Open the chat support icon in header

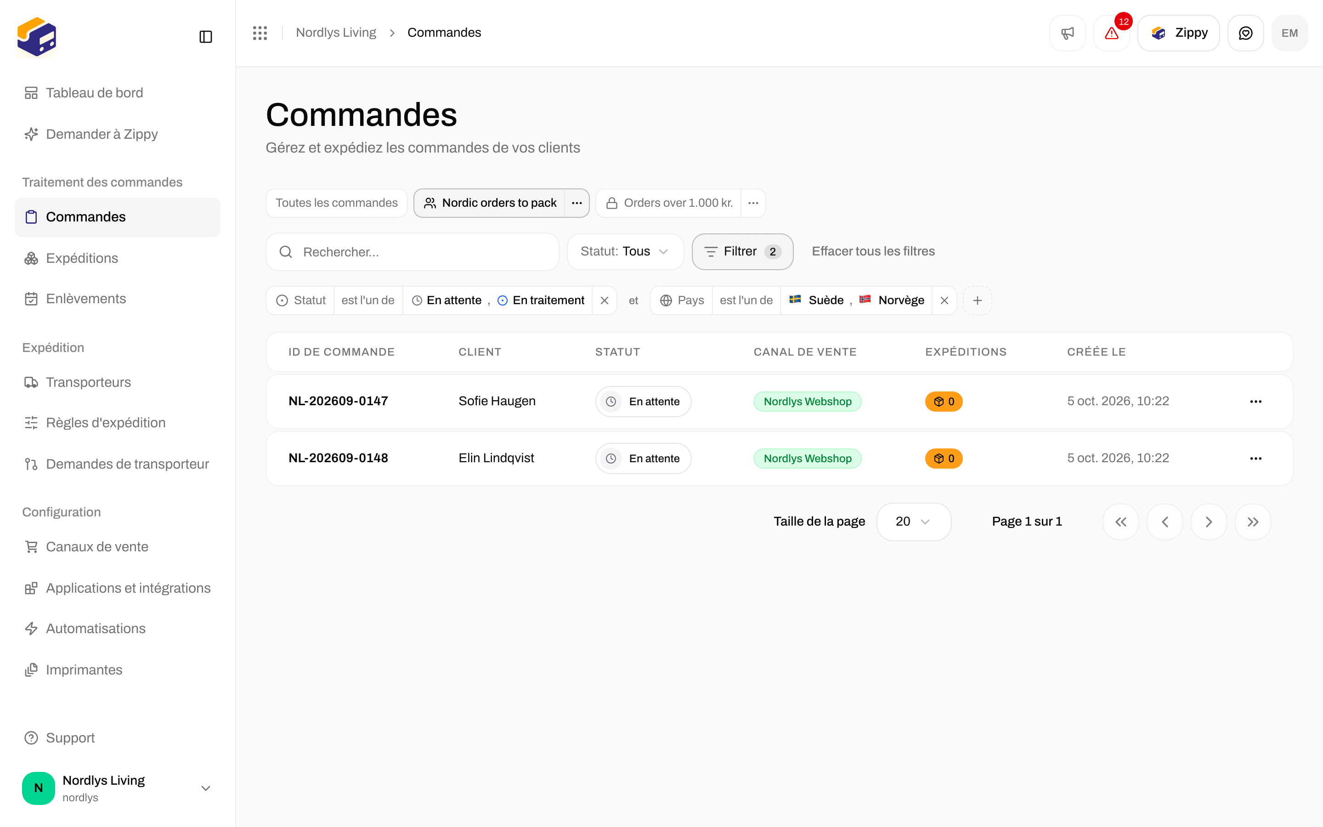point(1245,33)
